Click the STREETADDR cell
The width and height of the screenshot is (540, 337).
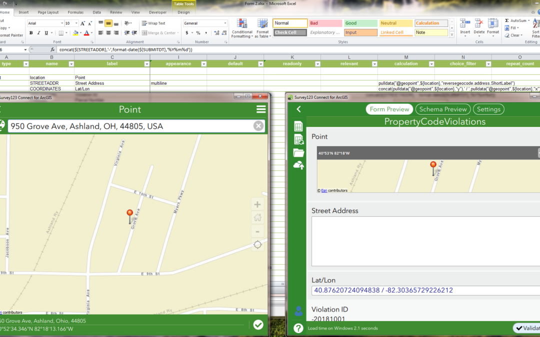pos(51,83)
